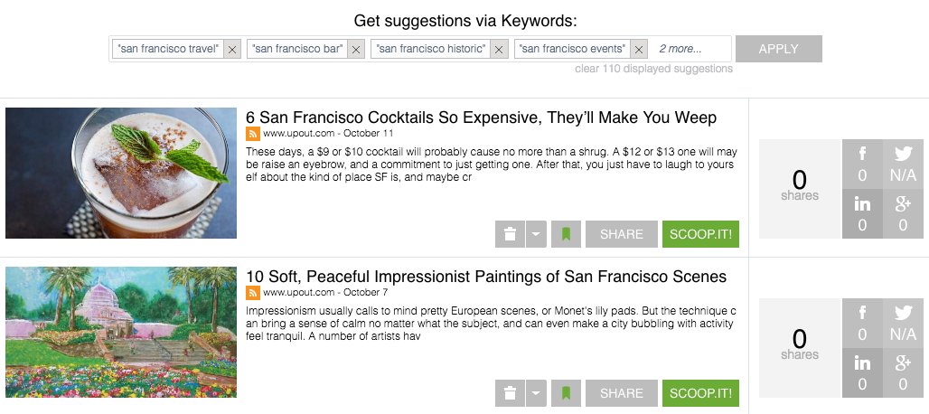Click LinkedIn share count on the Paintings article
Viewport: 929px width, 414px height.
click(x=862, y=373)
